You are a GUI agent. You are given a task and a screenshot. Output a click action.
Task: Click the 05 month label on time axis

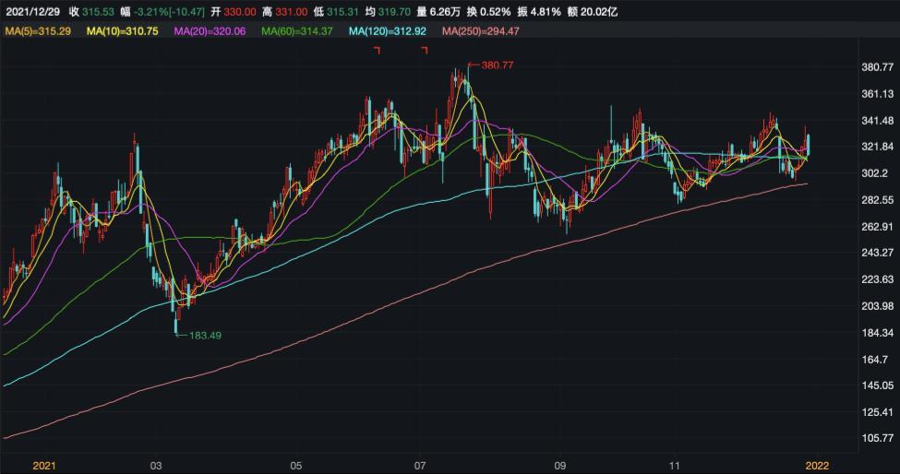[x=296, y=466]
